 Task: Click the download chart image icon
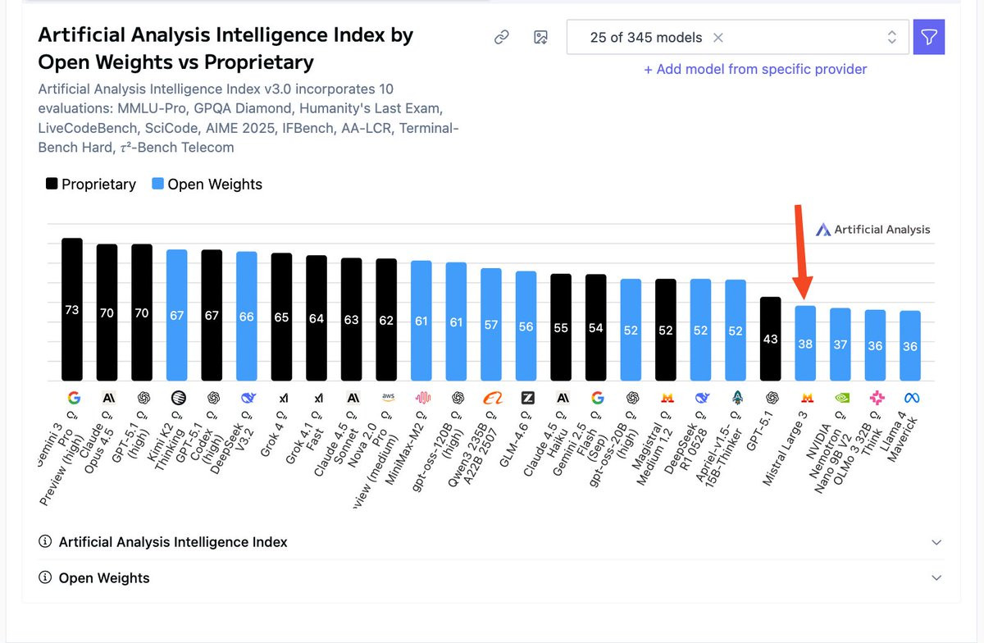(540, 38)
